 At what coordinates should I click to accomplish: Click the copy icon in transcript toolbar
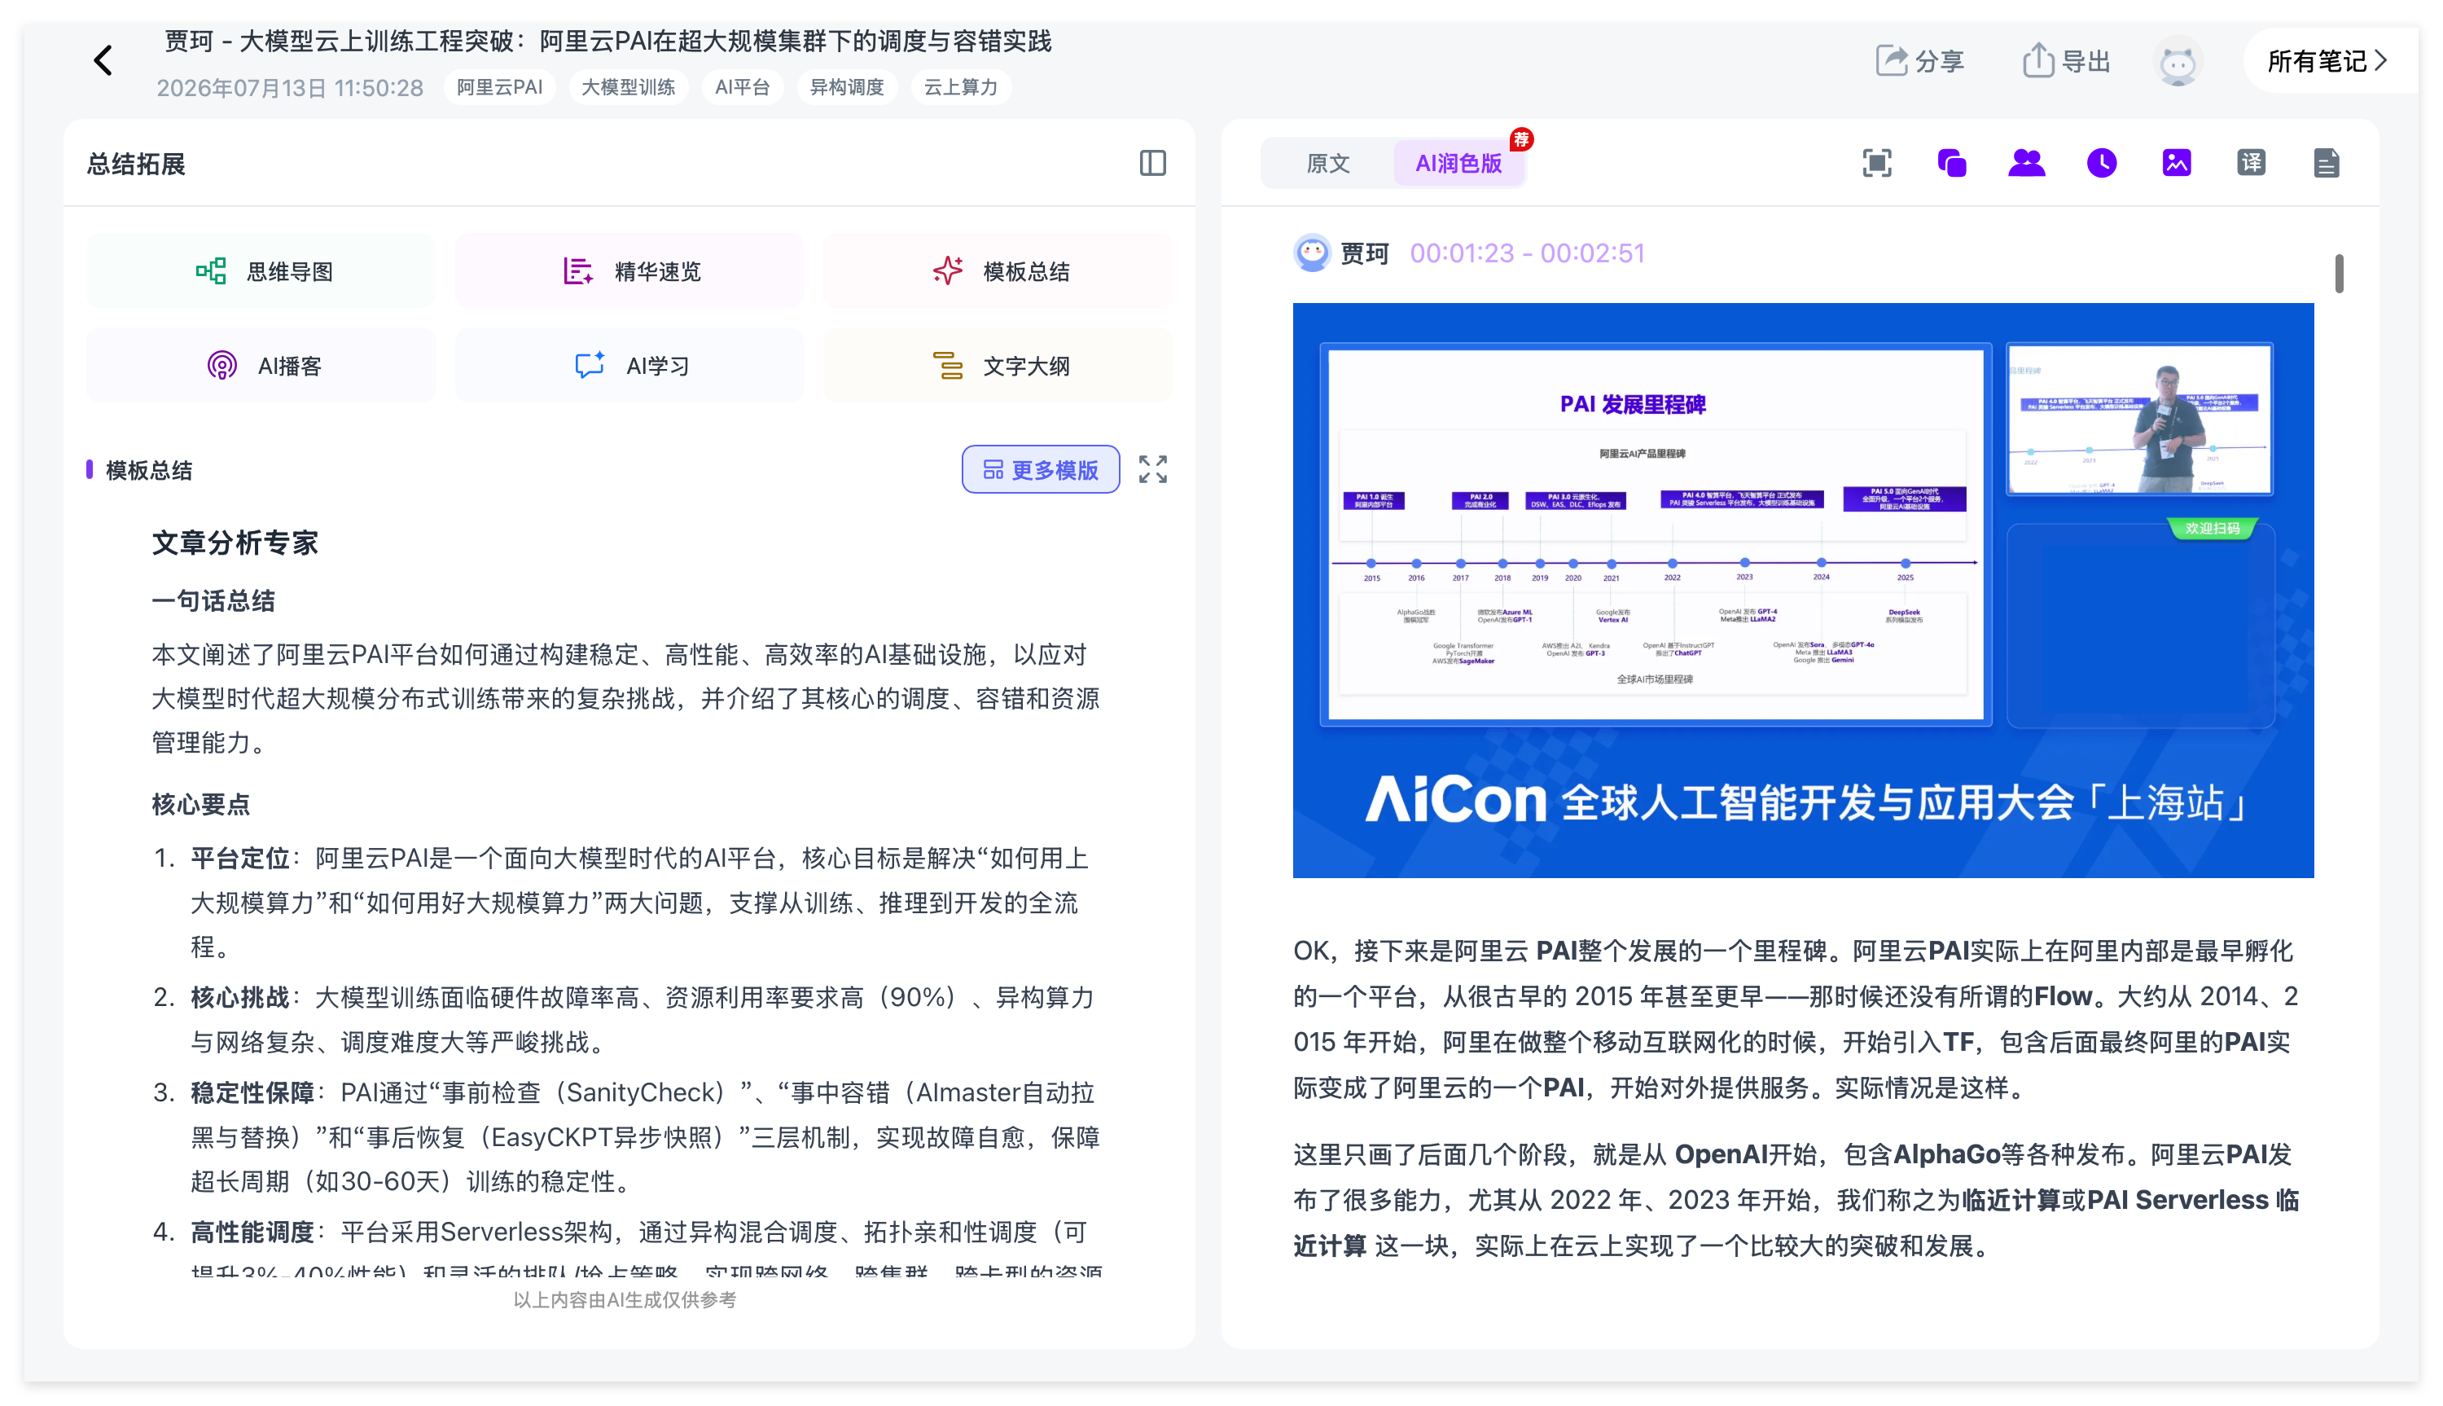[1952, 163]
